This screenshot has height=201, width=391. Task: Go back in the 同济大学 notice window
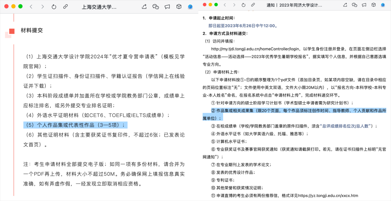click(225, 5)
